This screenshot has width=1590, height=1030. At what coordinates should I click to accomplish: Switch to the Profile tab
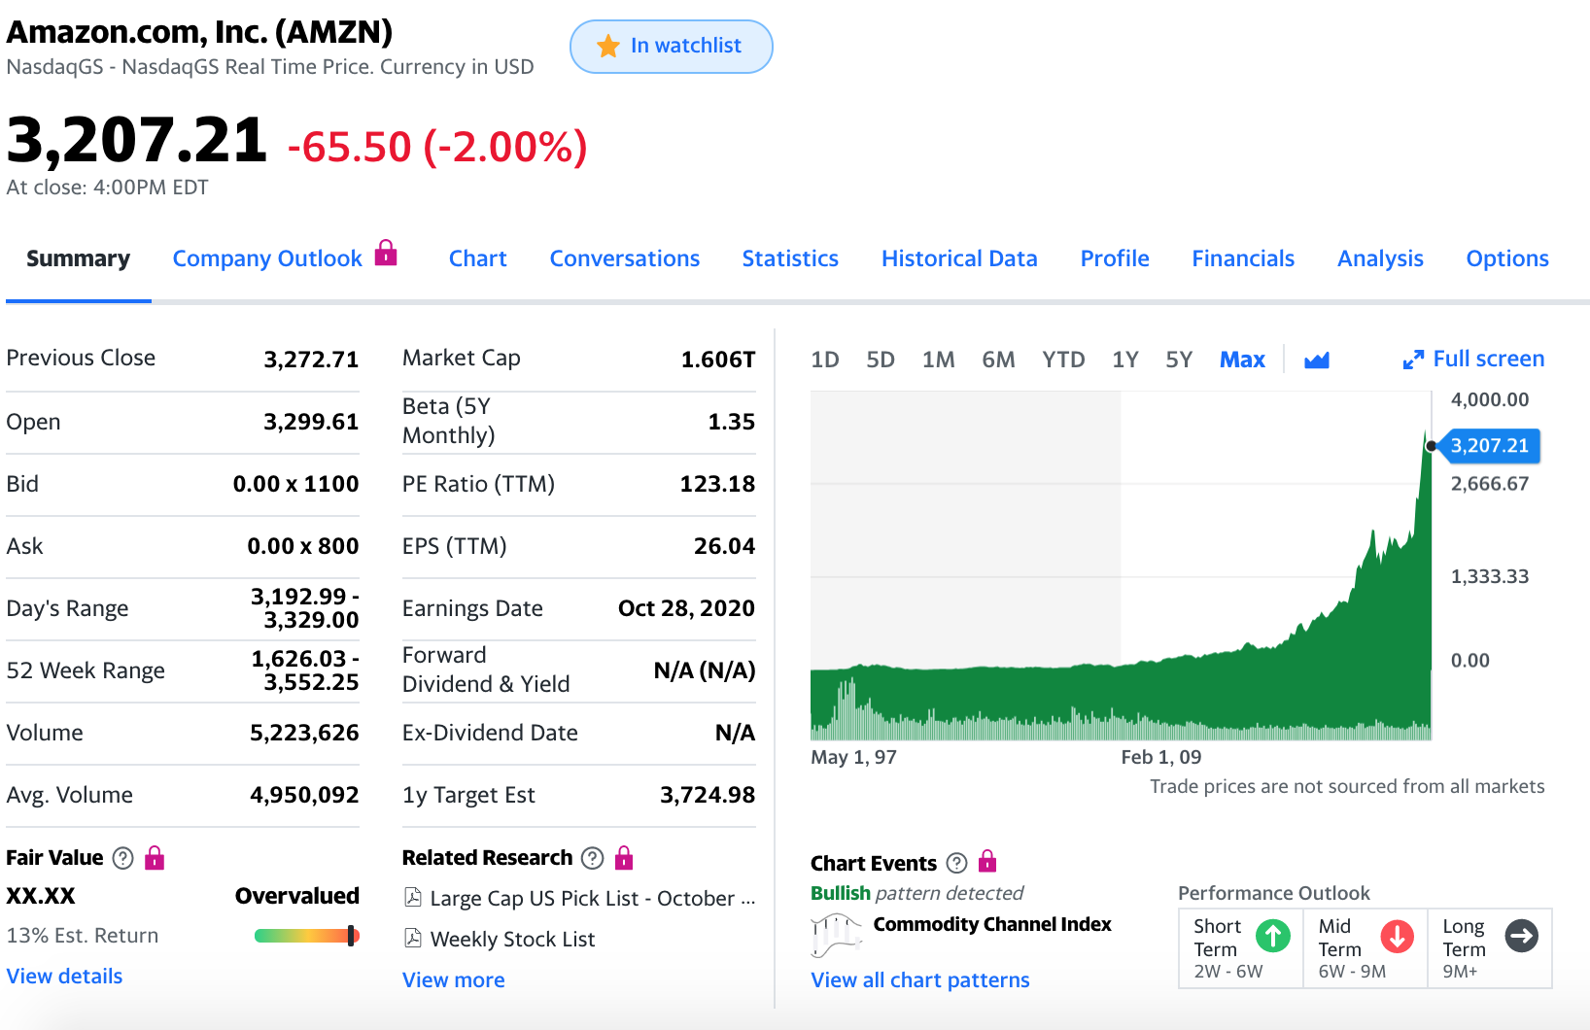1115,258
